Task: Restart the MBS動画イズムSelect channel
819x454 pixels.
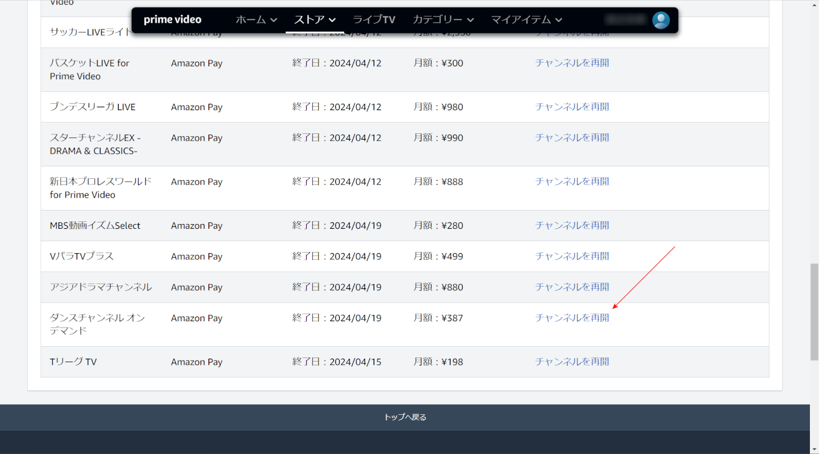Action: tap(572, 225)
